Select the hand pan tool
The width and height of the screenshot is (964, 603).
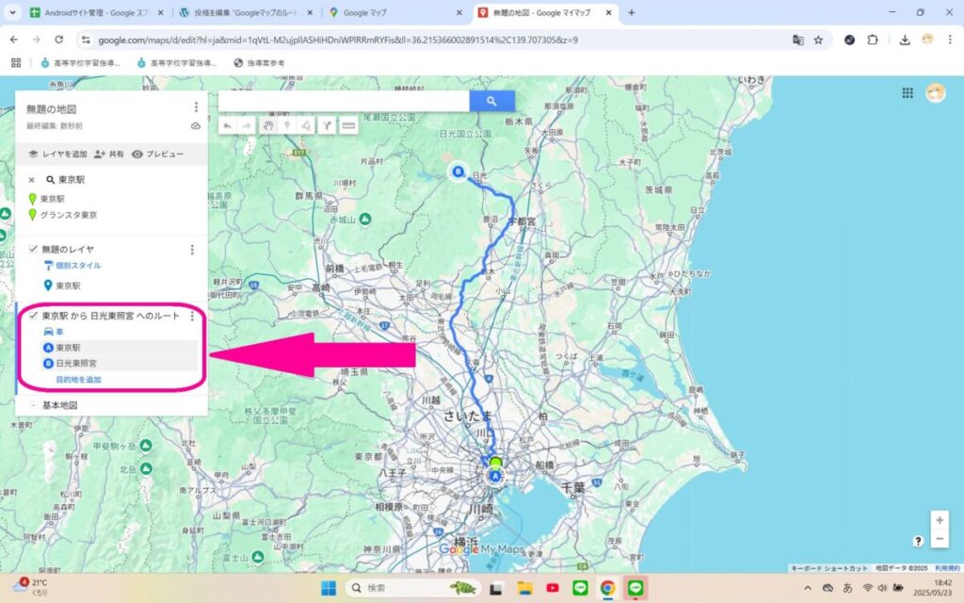point(268,125)
